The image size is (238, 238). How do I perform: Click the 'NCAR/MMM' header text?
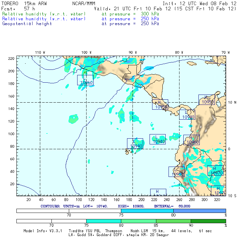click(x=84, y=4)
